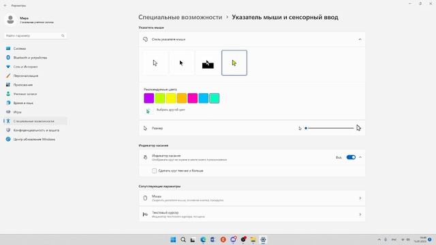
Task: Open Bluetooth и устройства in sidebar
Action: [35, 58]
